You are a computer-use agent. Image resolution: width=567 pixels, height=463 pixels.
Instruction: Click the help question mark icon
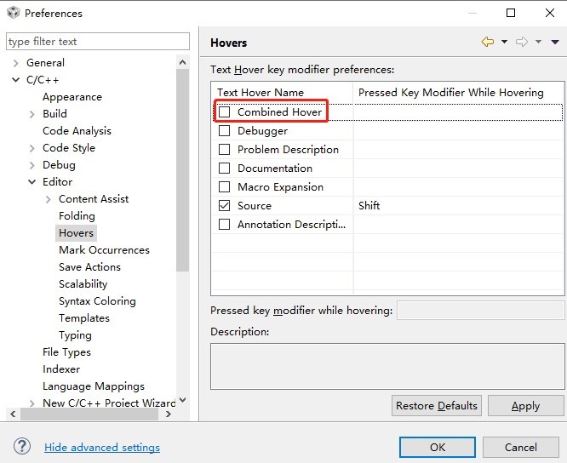pyautogui.click(x=22, y=447)
